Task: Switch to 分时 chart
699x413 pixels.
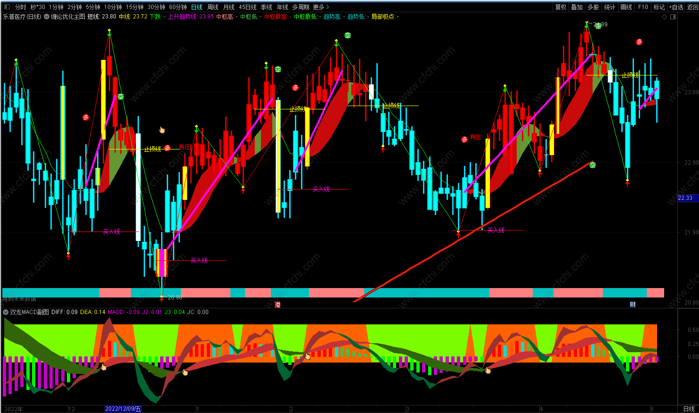Action: pyautogui.click(x=21, y=7)
